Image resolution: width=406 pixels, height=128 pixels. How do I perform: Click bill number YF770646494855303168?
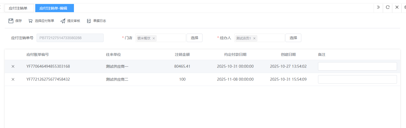pos(48,66)
